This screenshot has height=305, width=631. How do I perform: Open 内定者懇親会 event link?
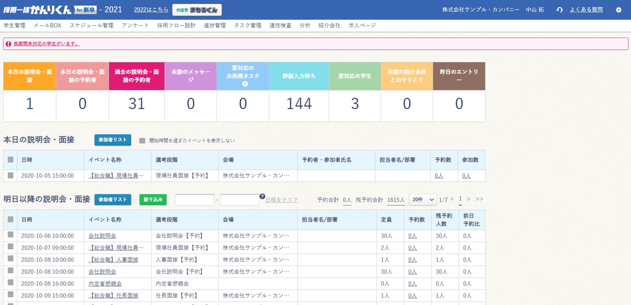click(105, 284)
